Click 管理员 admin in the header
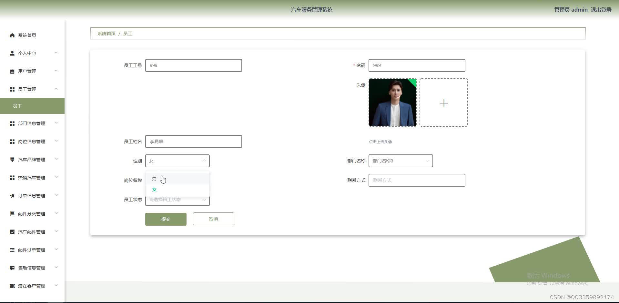Viewport: 619px width, 303px height. 571,10
